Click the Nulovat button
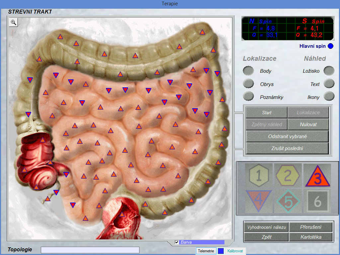Image resolution: width=340 pixels, height=255 pixels. click(308, 125)
